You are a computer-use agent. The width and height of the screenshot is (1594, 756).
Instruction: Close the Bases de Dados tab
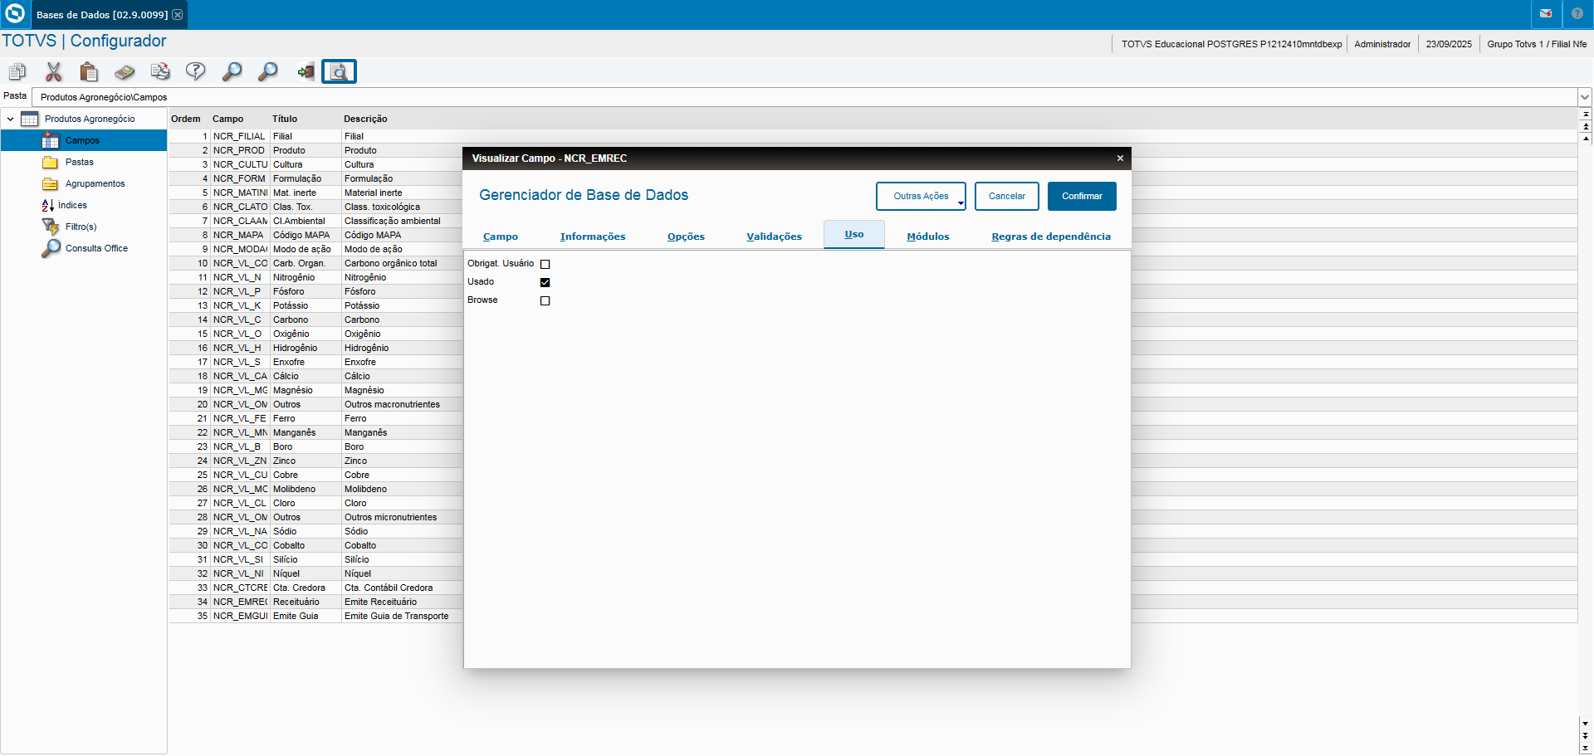pos(178,15)
